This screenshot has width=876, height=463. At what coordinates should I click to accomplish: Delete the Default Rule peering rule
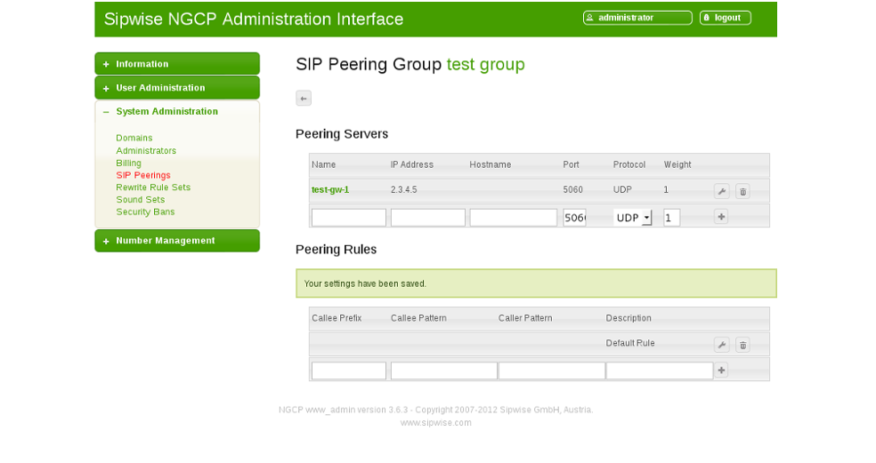tap(742, 345)
